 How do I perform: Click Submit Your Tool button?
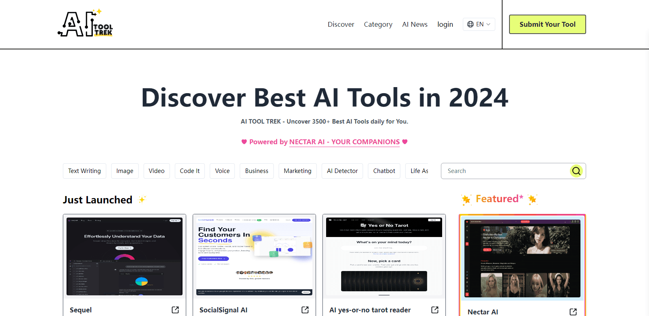(x=548, y=24)
